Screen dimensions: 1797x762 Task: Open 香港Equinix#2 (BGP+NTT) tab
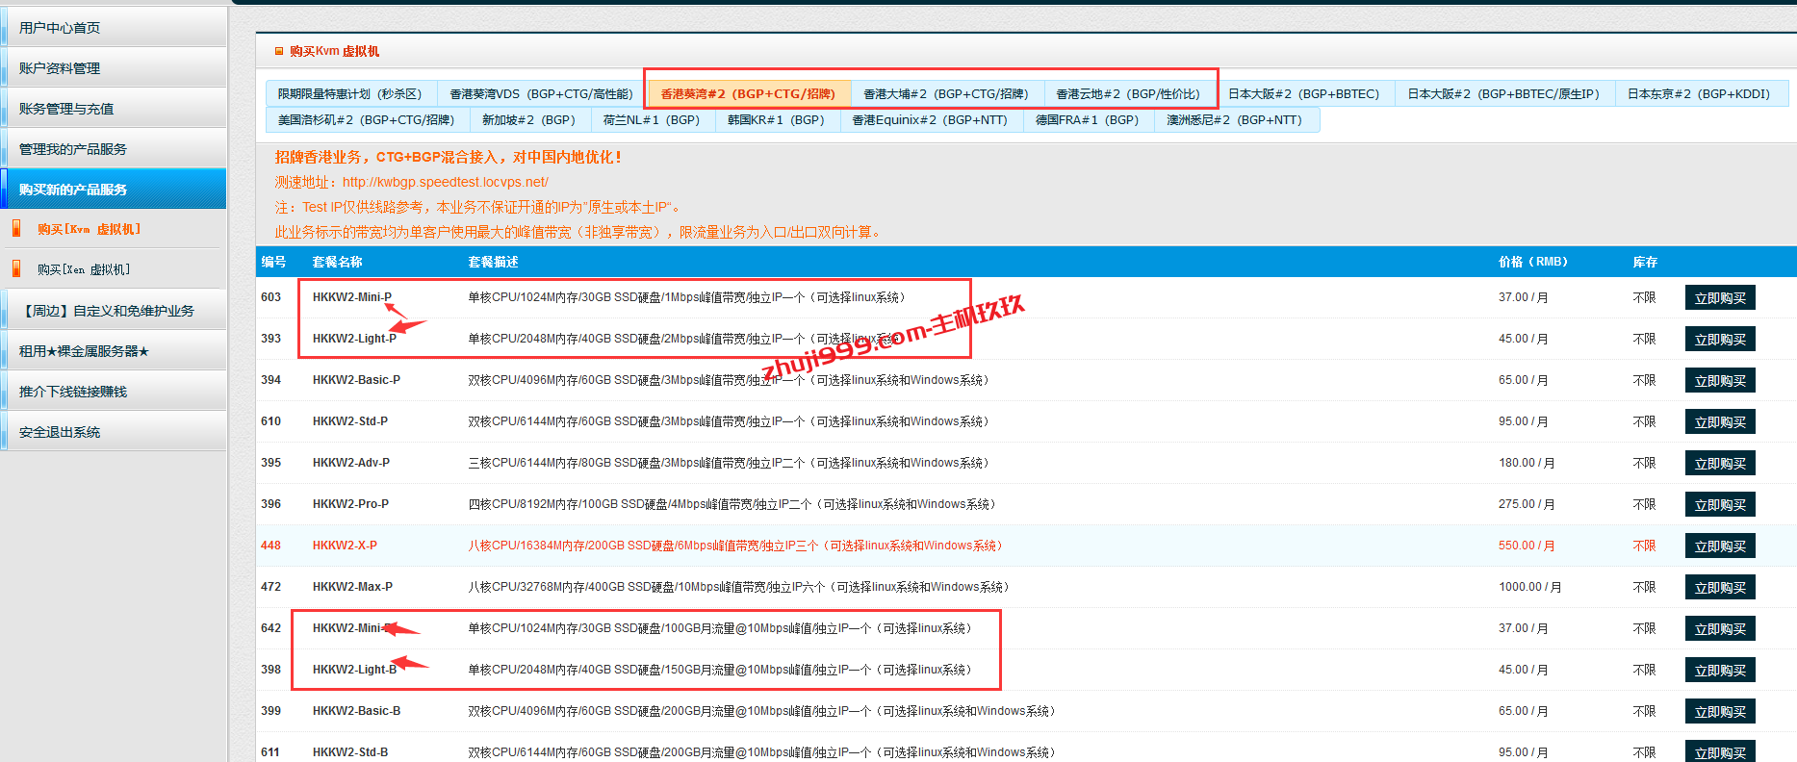[x=930, y=120]
